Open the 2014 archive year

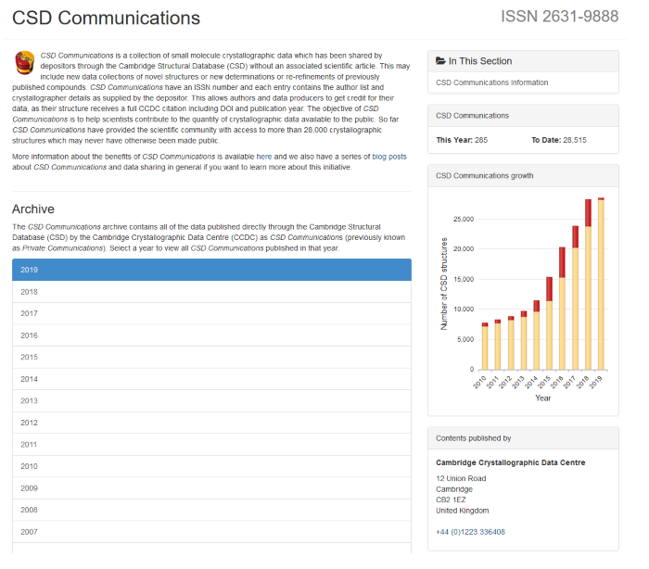coord(211,379)
